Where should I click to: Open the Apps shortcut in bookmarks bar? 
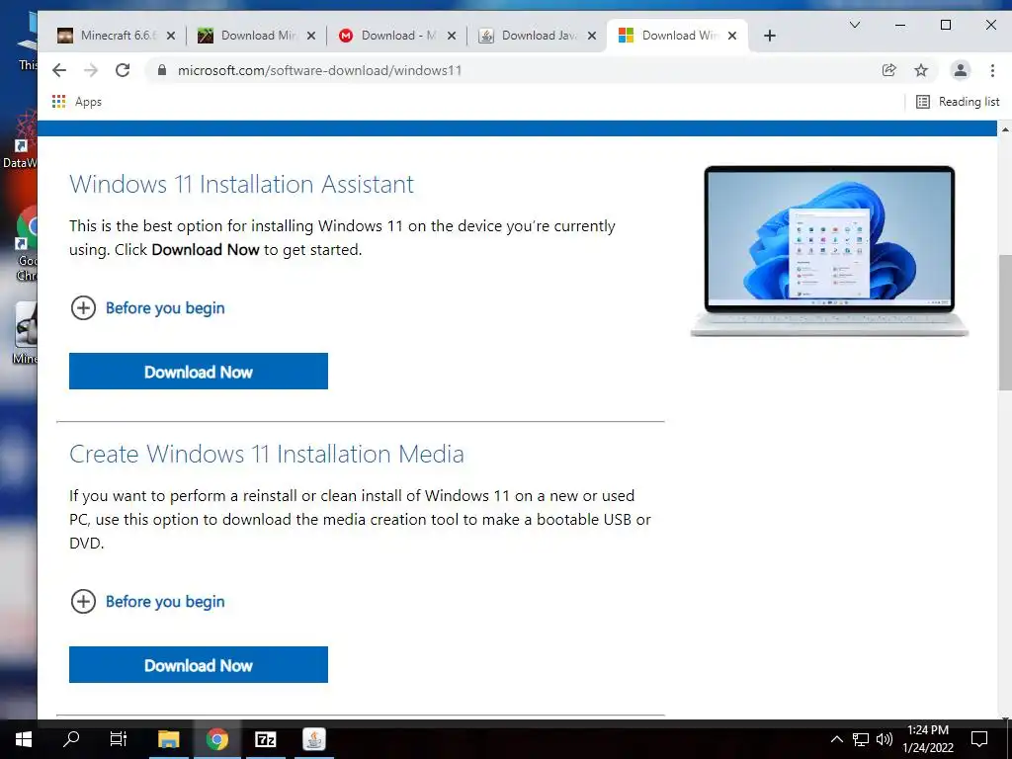[x=77, y=102]
